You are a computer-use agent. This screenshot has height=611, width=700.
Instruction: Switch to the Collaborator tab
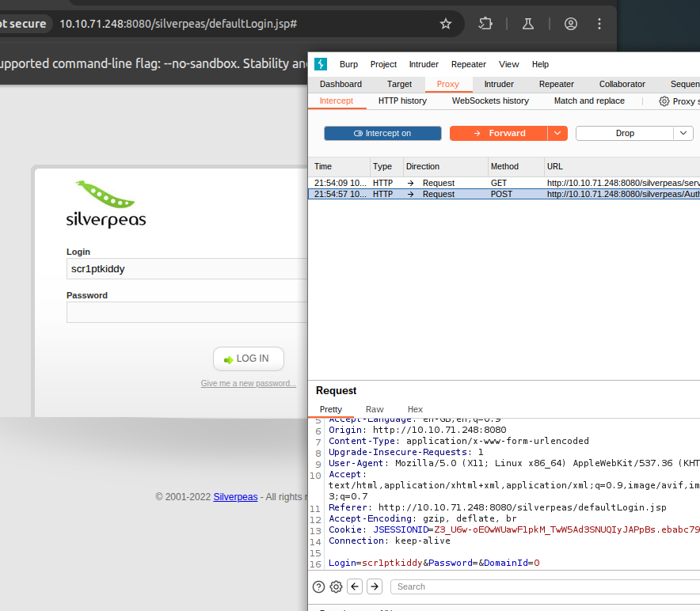(622, 84)
